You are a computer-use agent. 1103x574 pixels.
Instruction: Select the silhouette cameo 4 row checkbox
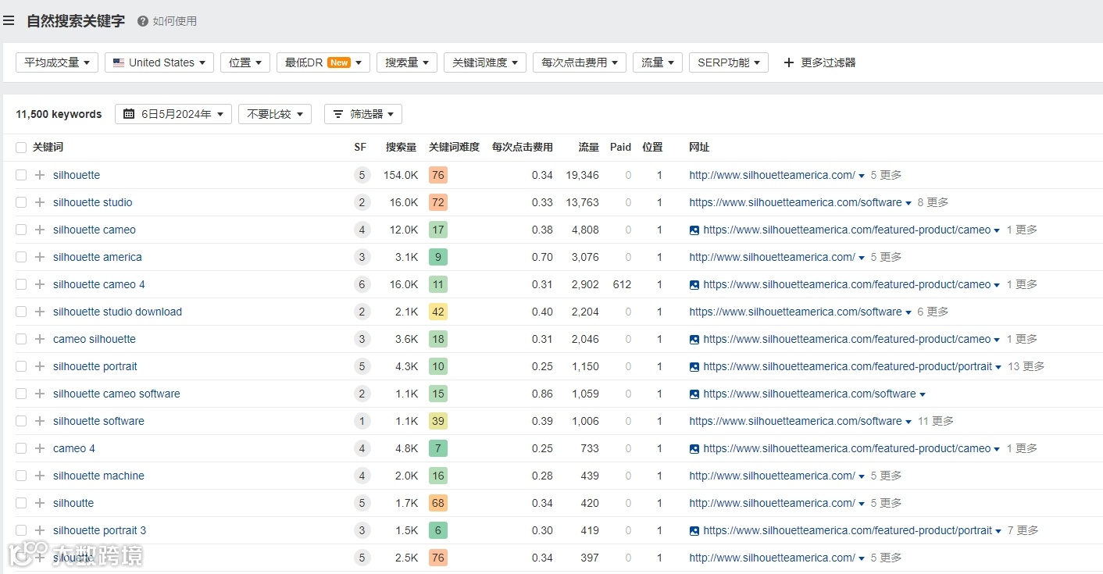(21, 284)
